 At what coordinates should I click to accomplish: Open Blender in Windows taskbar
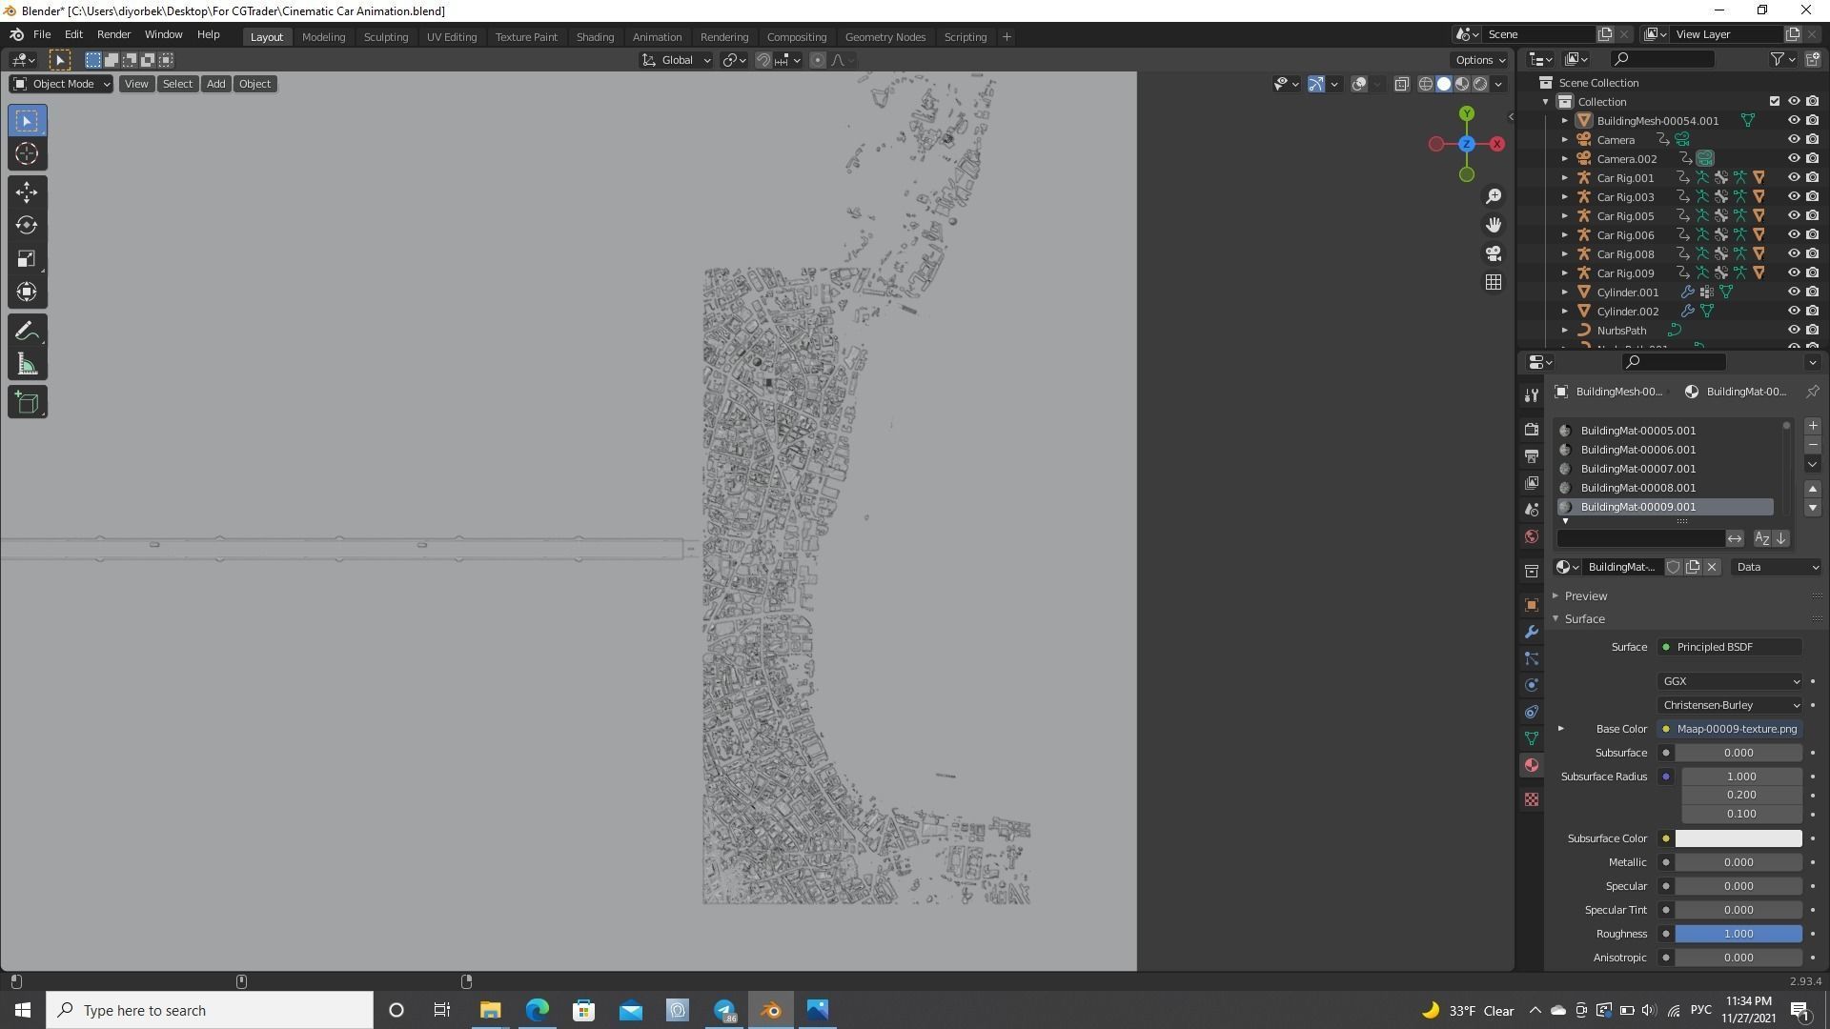[771, 1010]
